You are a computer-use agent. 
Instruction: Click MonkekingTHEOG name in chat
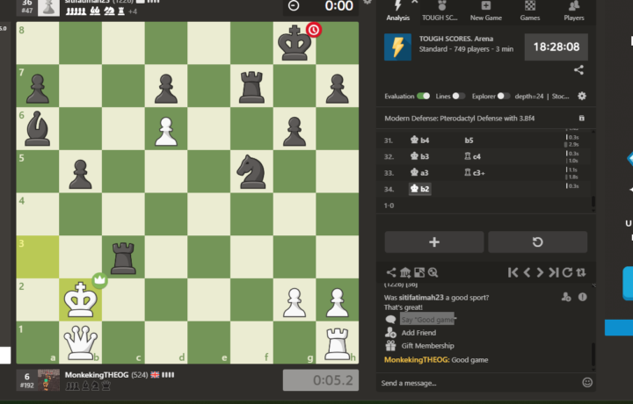pos(417,360)
